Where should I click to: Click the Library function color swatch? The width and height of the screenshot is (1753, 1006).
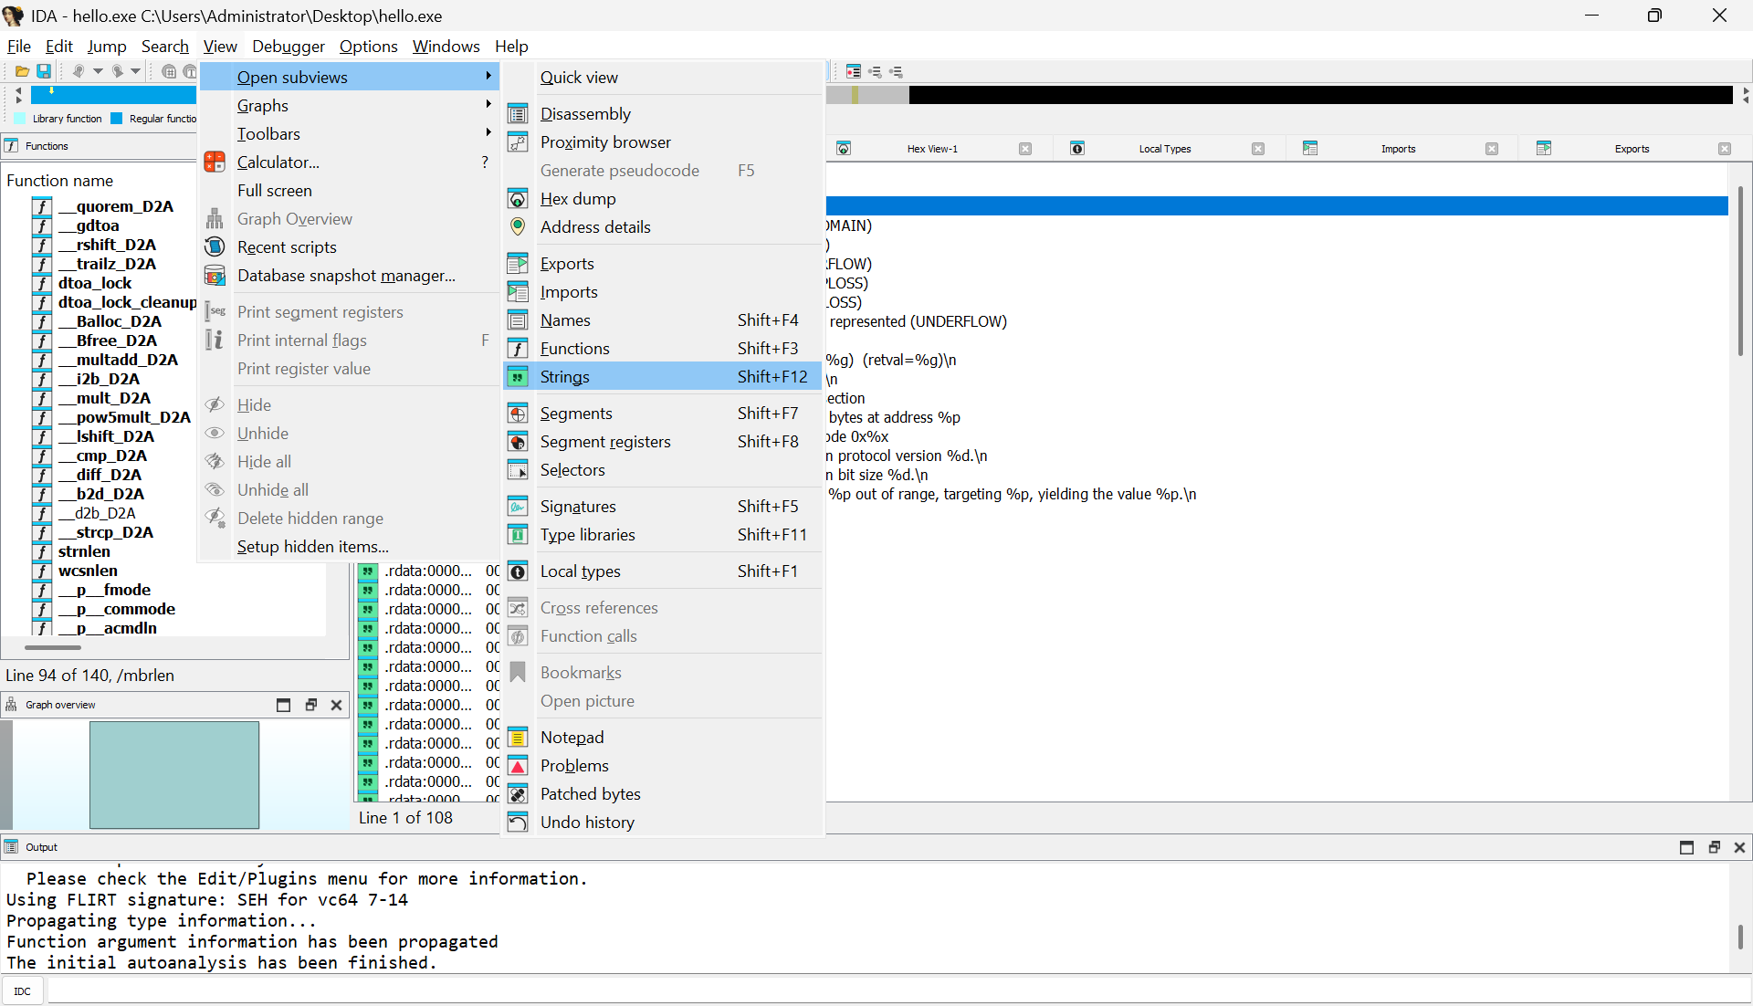coord(20,119)
